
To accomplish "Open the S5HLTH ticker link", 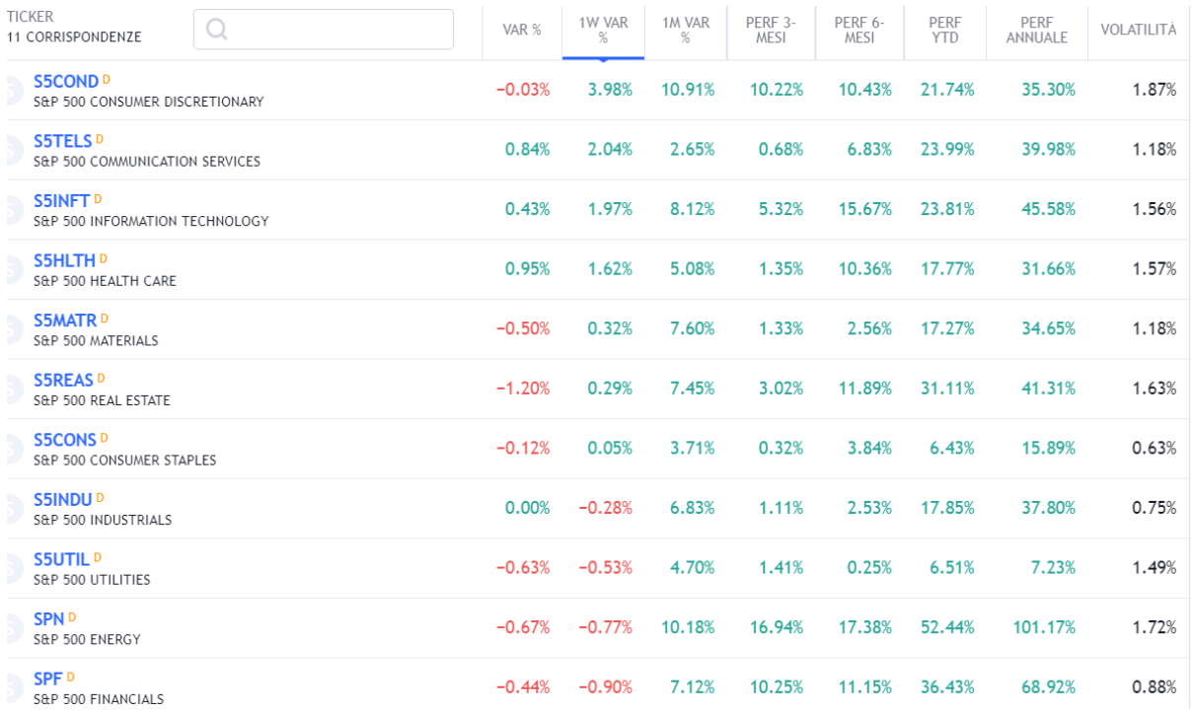I will click(64, 260).
